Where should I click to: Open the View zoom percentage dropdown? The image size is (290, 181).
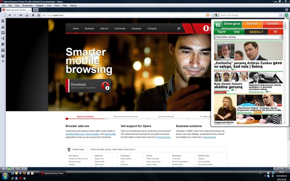[281, 169]
